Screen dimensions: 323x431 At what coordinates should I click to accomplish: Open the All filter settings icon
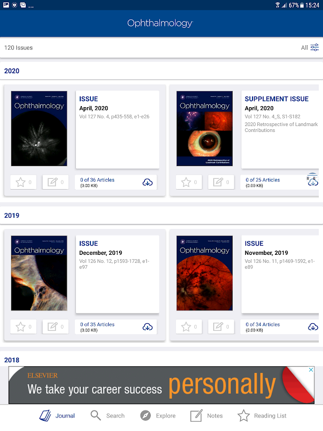click(x=314, y=47)
